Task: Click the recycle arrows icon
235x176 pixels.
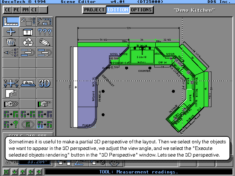Action: pyautogui.click(x=28, y=42)
